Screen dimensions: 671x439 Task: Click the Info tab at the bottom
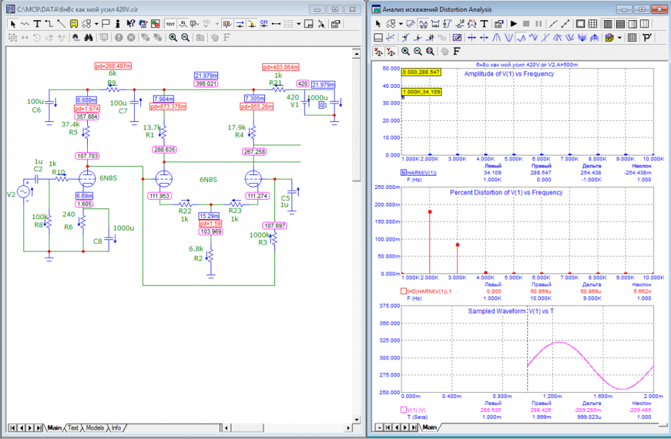pyautogui.click(x=117, y=428)
